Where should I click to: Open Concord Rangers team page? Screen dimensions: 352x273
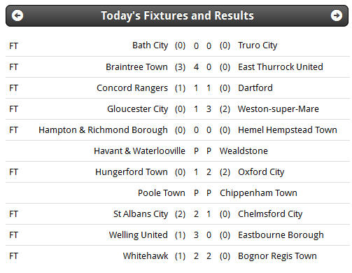coord(132,88)
